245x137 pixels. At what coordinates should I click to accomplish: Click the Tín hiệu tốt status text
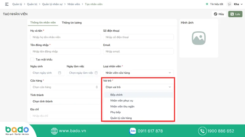[x=217, y=4]
